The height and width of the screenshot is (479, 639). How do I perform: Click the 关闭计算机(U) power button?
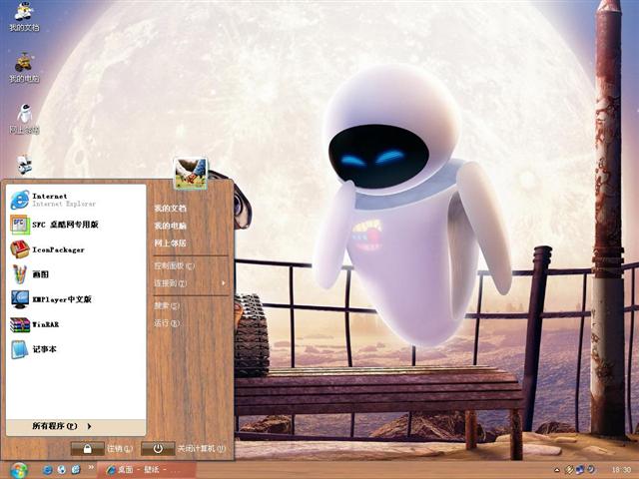coord(158,449)
